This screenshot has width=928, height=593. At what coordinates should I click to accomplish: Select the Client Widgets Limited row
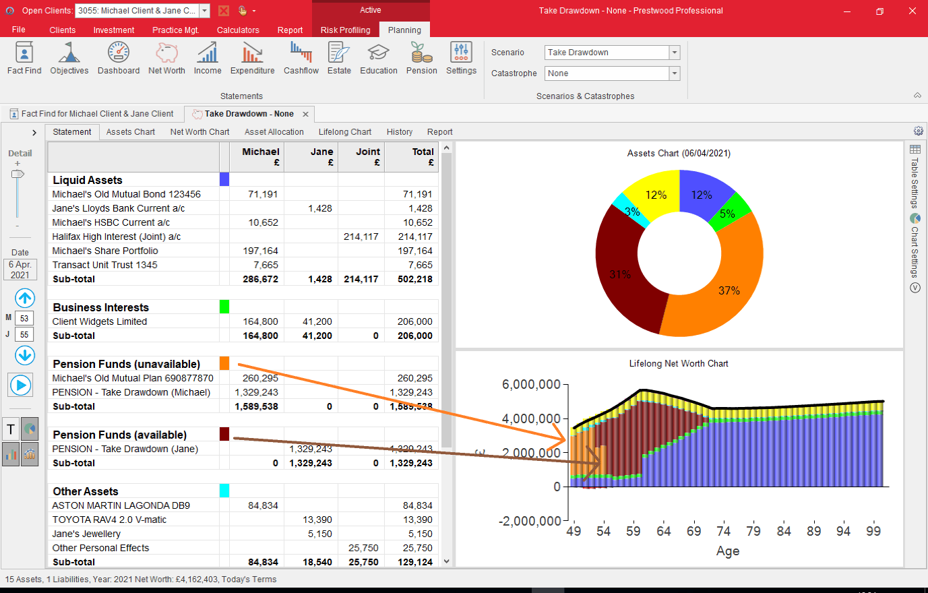click(x=243, y=321)
